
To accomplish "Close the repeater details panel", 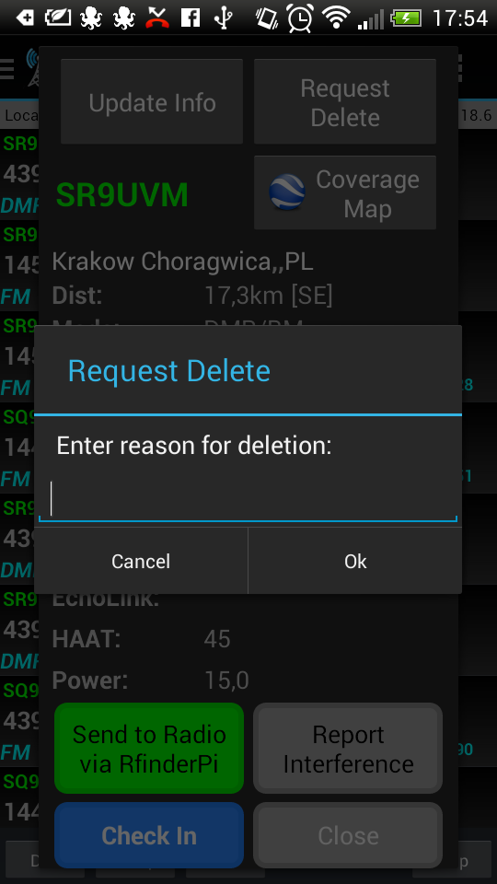I will click(x=348, y=835).
